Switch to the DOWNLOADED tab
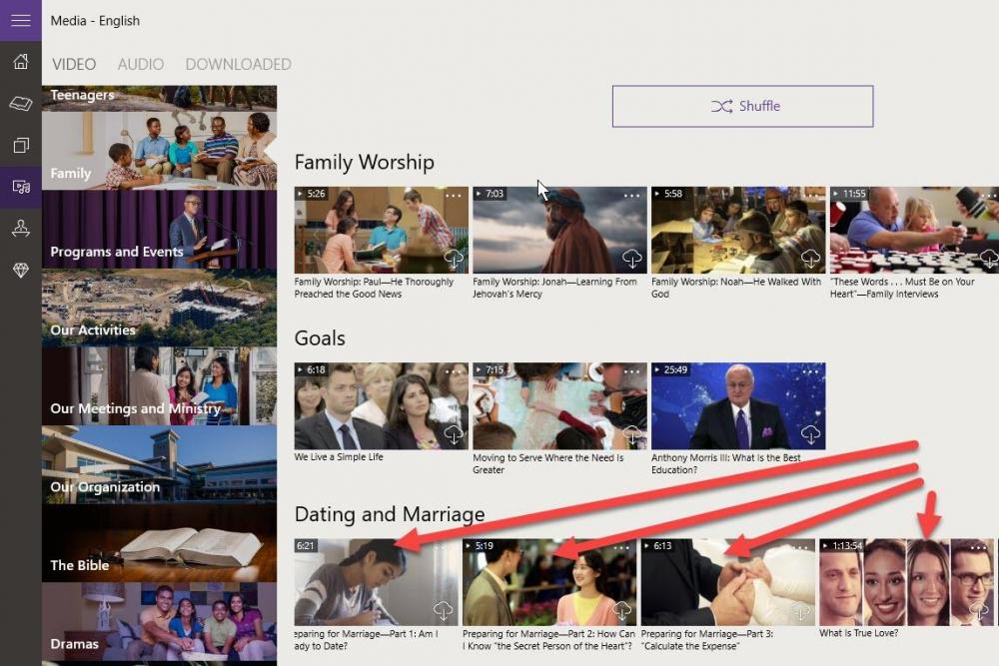Viewport: 999px width, 666px height. [x=238, y=64]
